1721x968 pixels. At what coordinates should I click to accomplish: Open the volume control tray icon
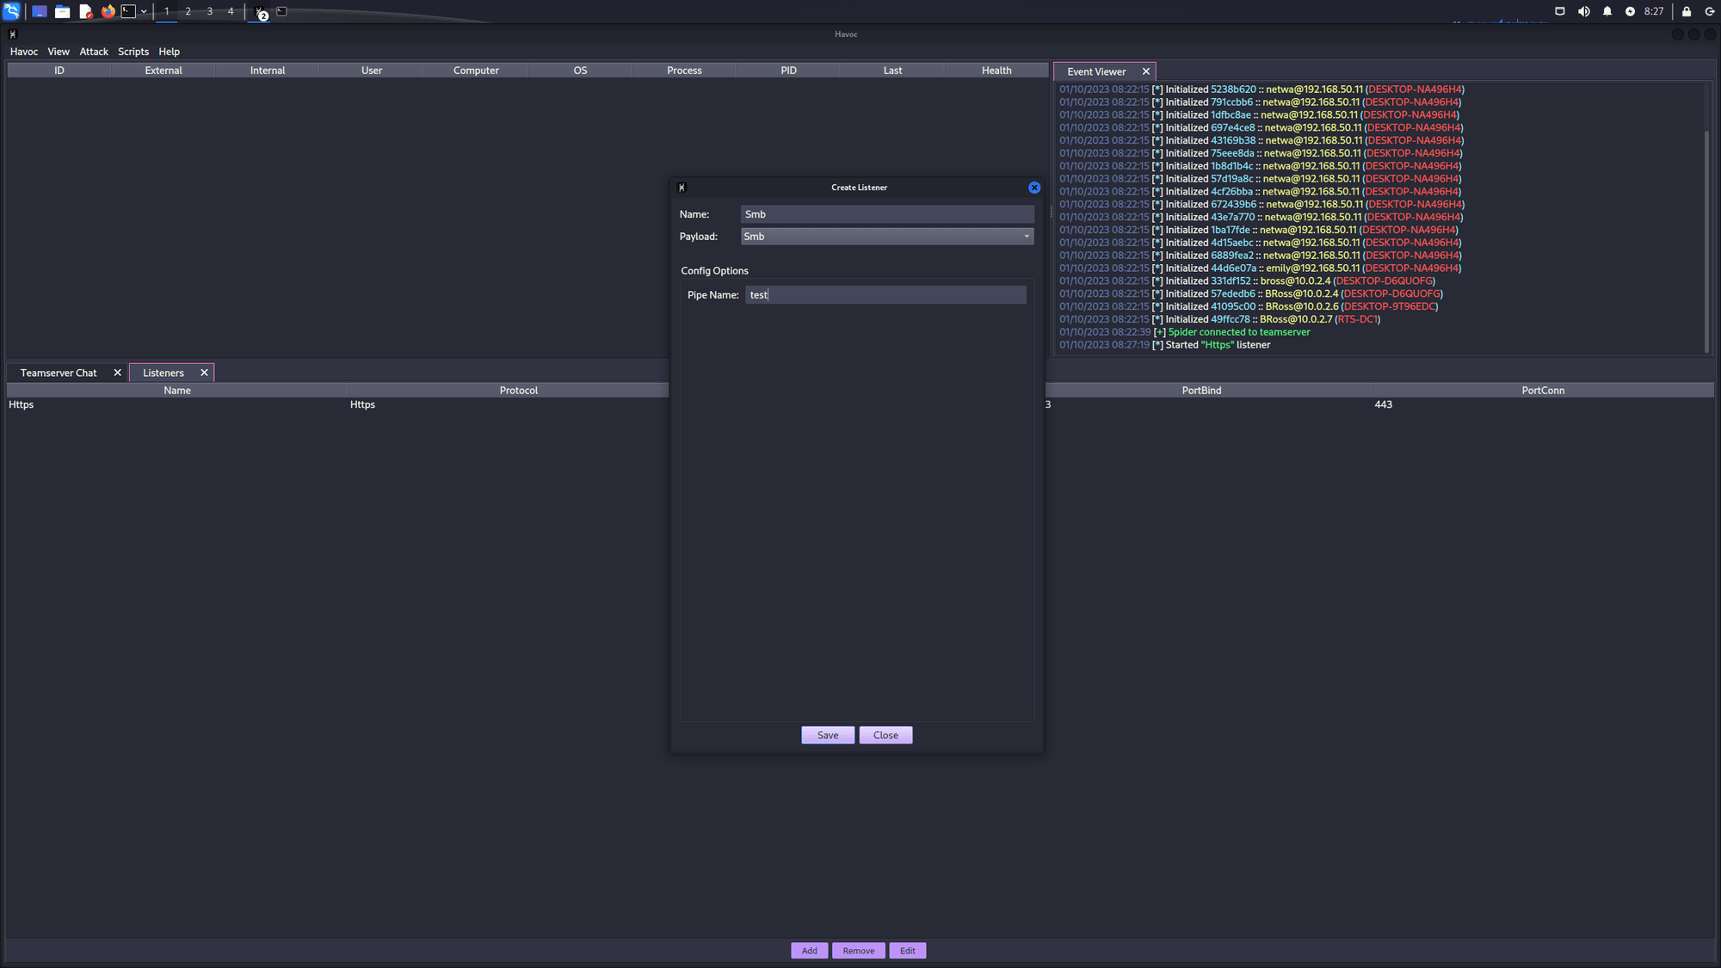coord(1583,11)
